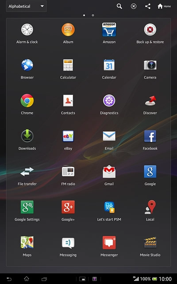Open the Messaging app
This screenshot has width=177, height=284.
tap(68, 243)
